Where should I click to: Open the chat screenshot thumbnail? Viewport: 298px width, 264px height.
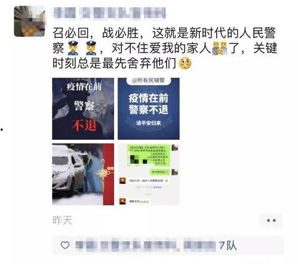point(149,174)
